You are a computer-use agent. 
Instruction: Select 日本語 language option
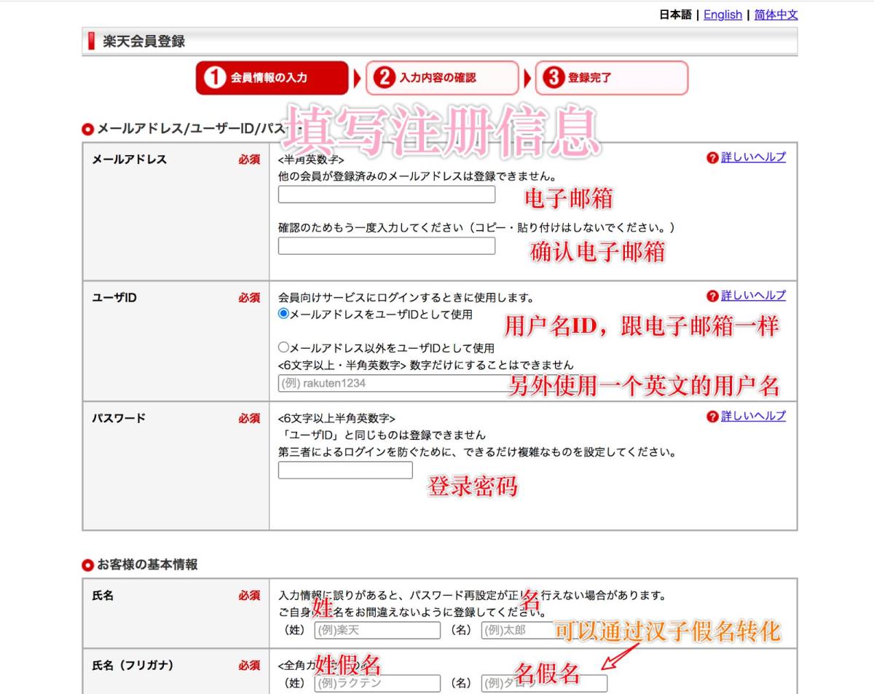coord(676,15)
